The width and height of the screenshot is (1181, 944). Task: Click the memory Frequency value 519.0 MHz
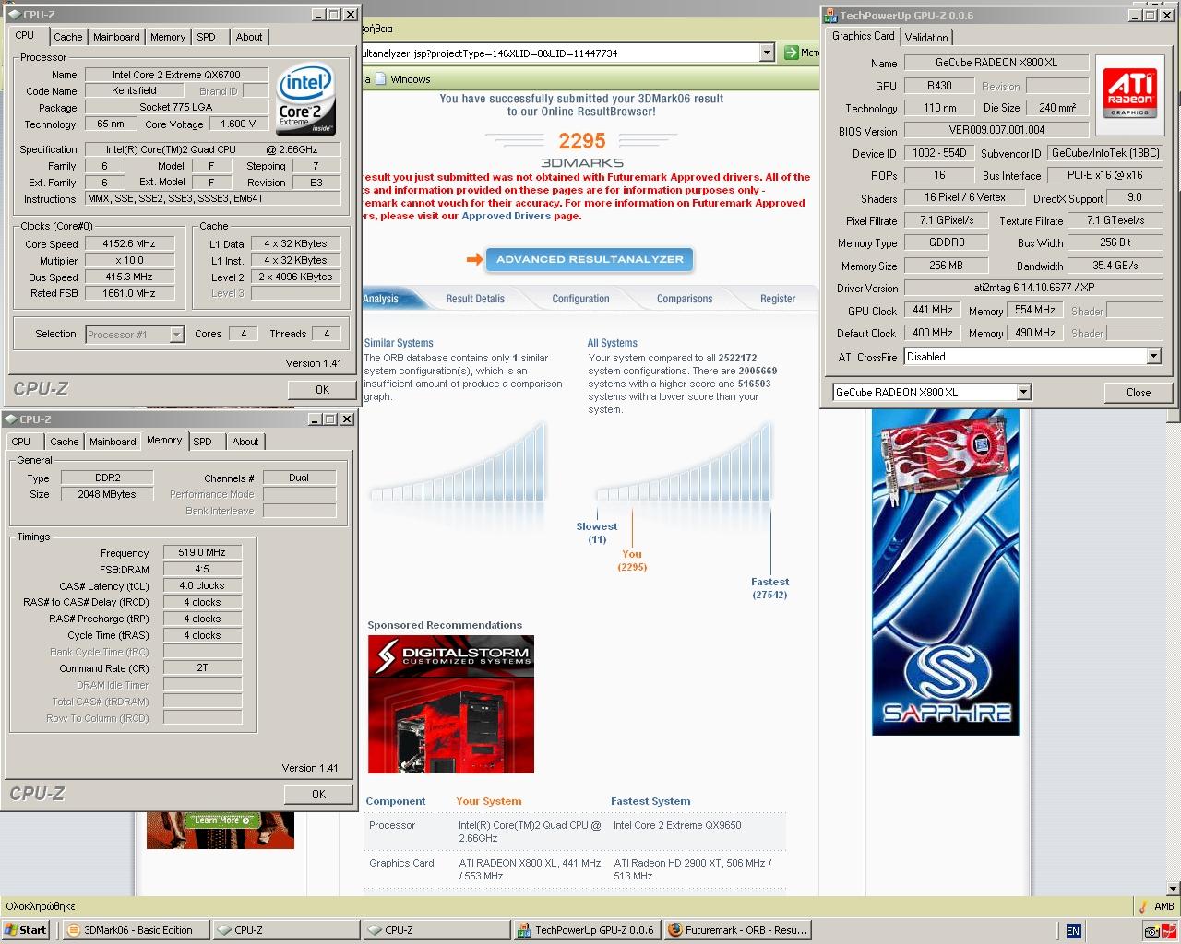coord(202,552)
